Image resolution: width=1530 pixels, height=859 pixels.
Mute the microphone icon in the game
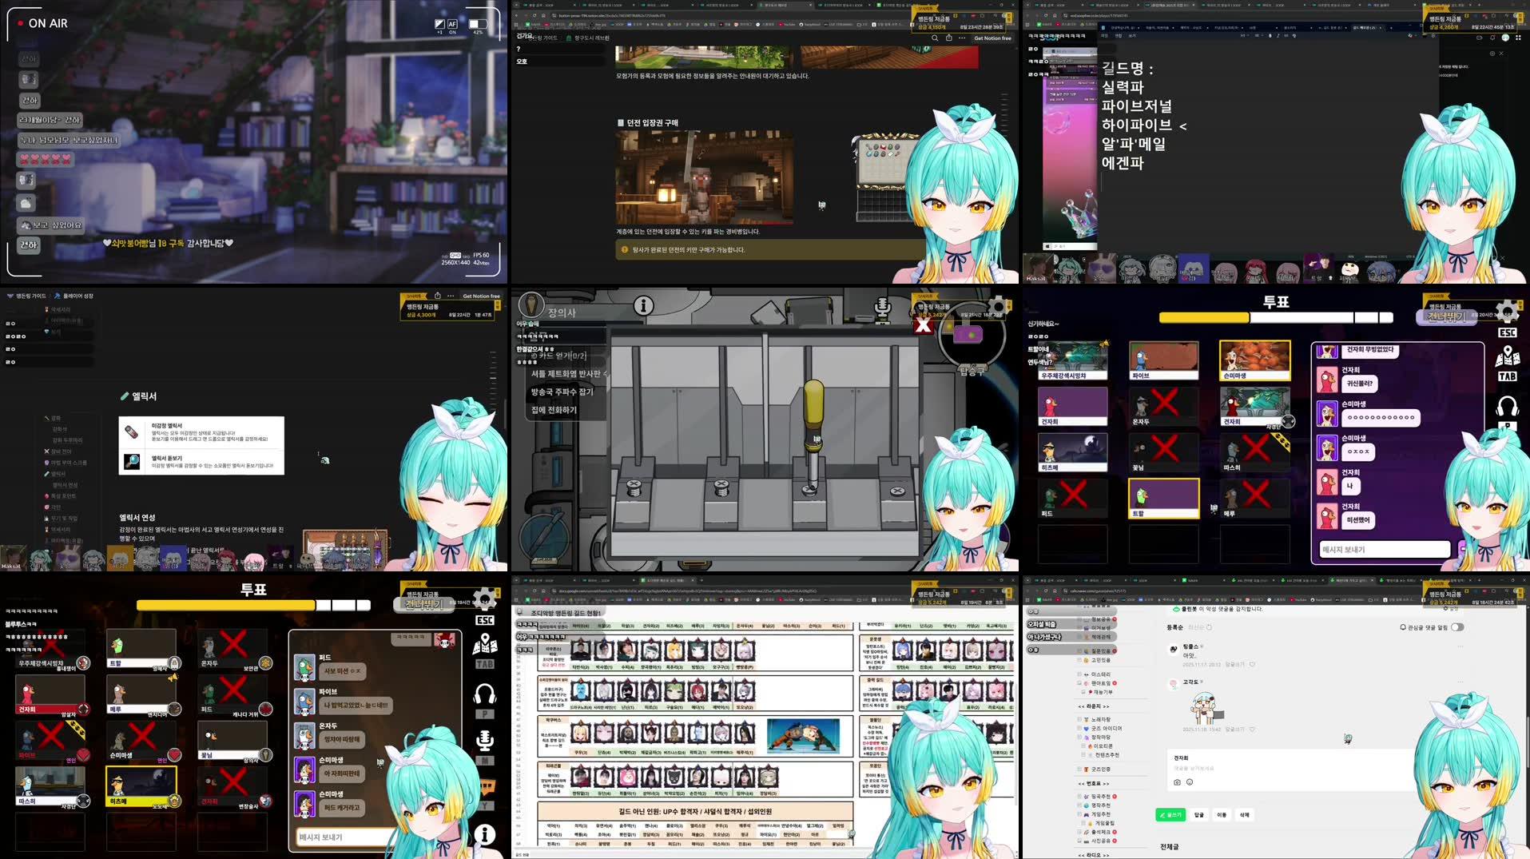click(x=883, y=308)
